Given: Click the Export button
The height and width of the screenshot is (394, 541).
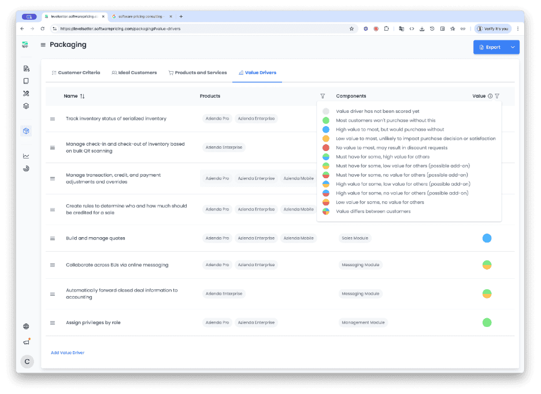Looking at the screenshot, I should coord(490,47).
